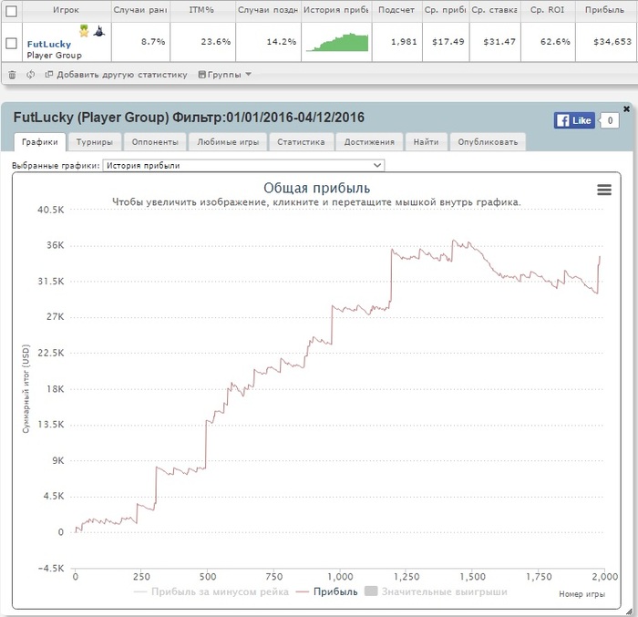Open the 'История прибыли' chart selector
This screenshot has height=617, width=638.
243,165
